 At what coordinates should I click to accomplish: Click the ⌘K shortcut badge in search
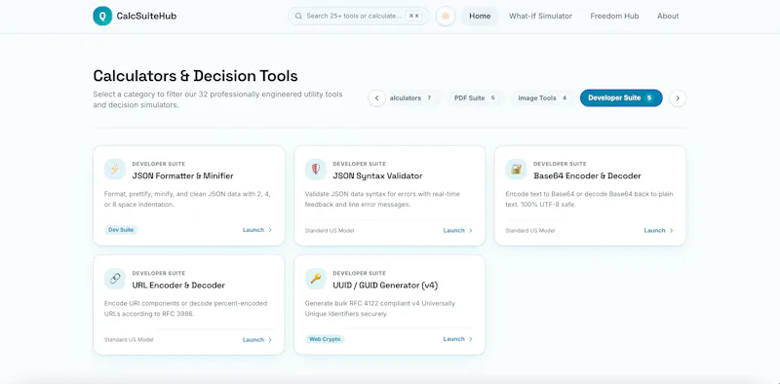click(x=413, y=16)
